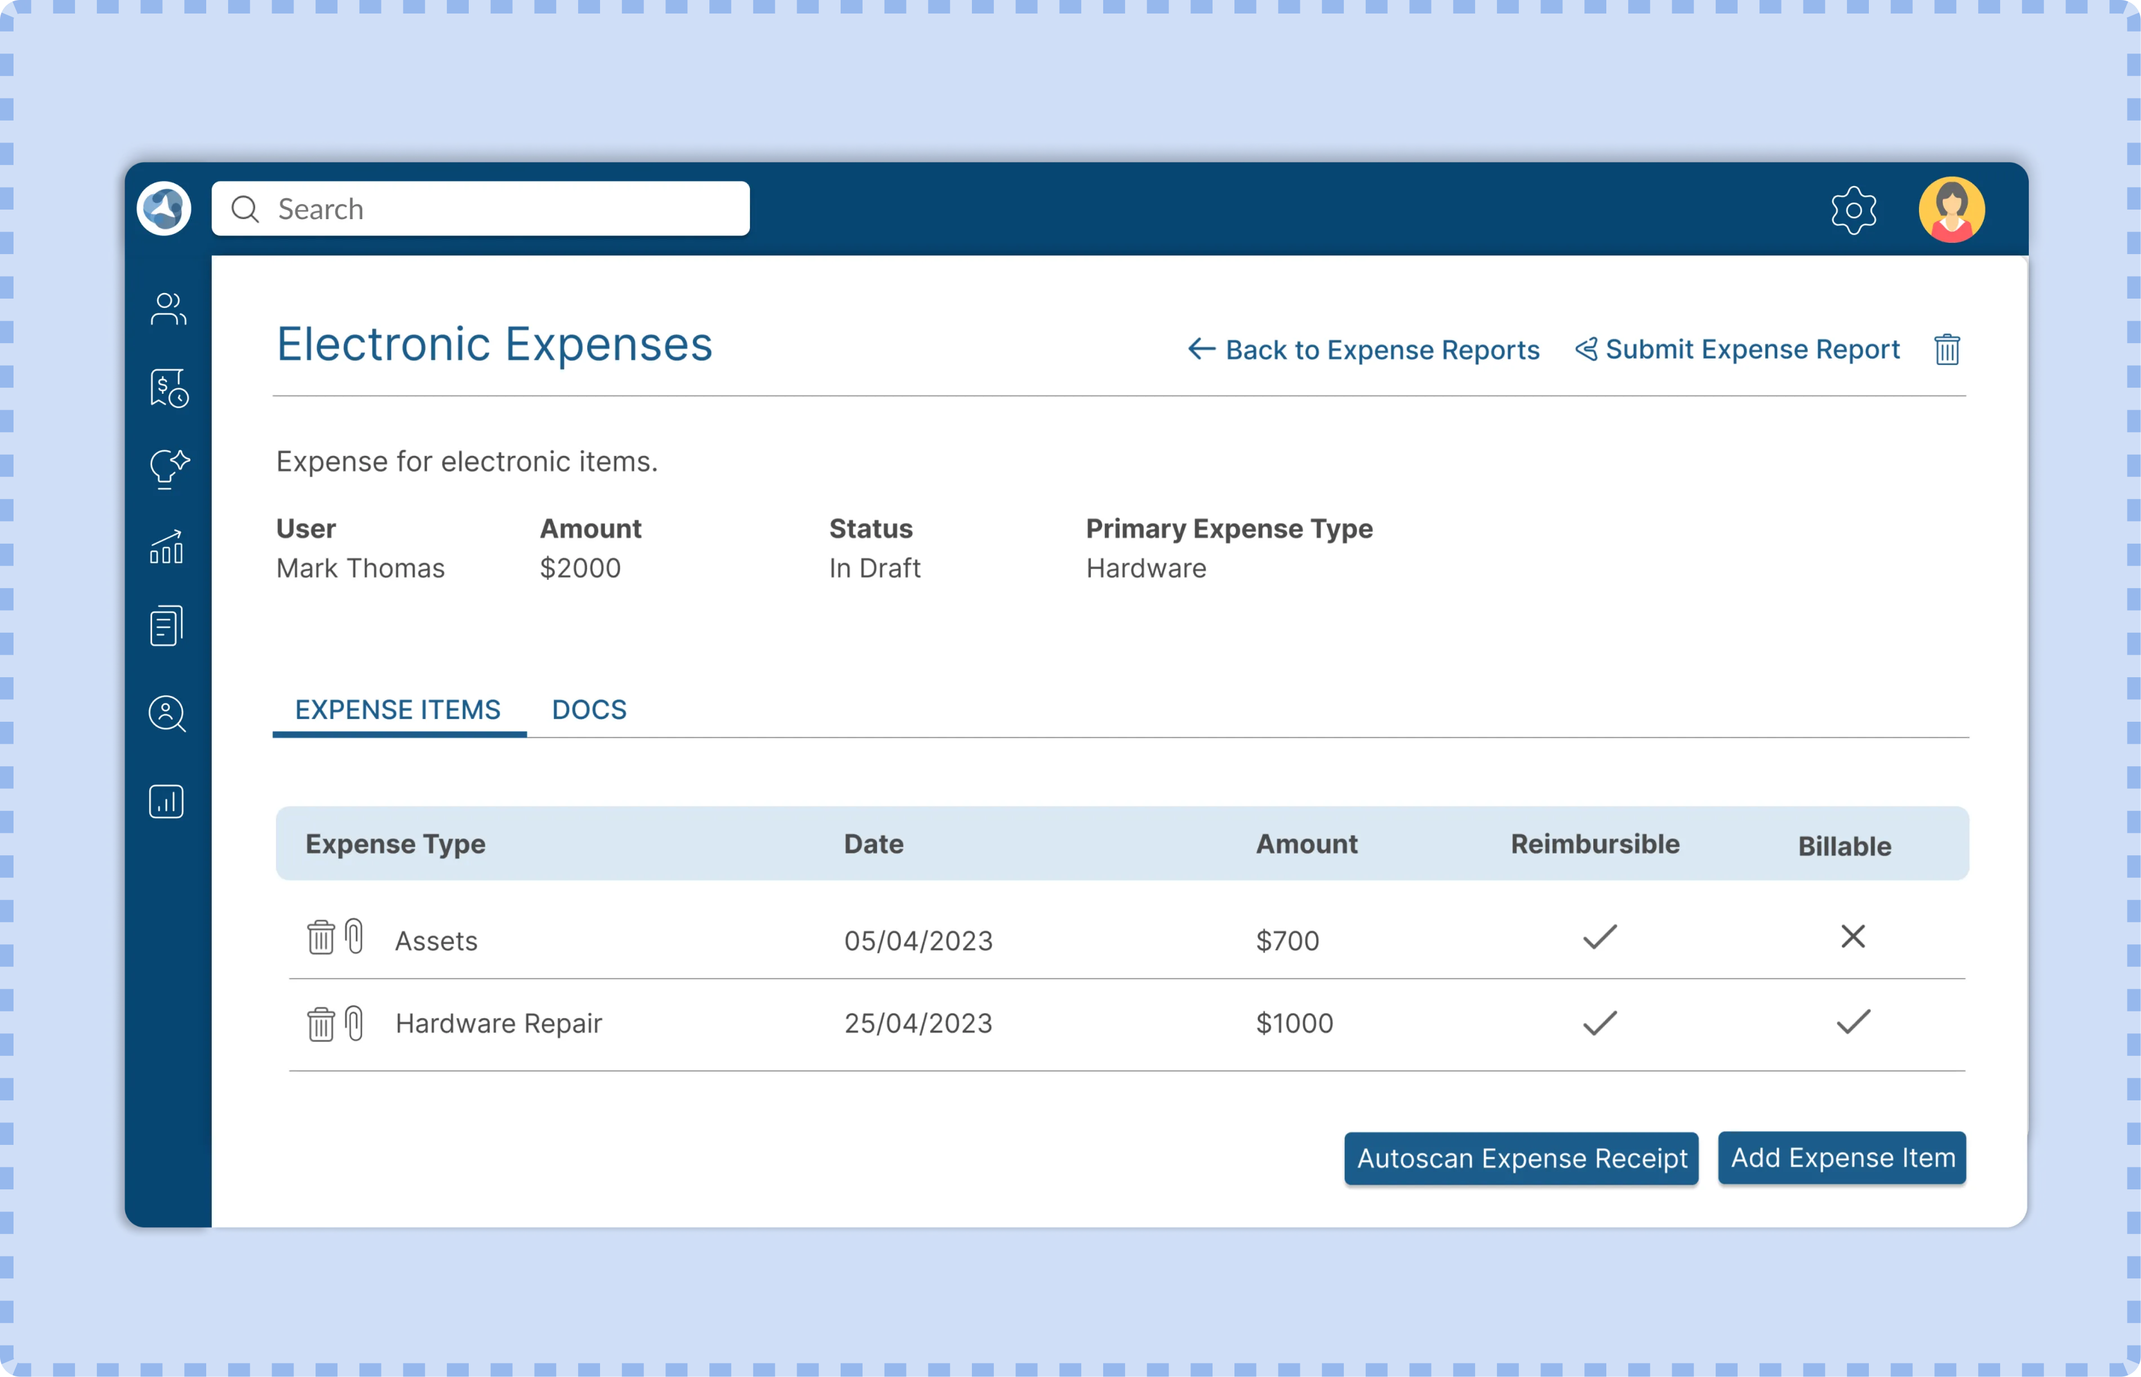Click the documents sidebar icon
Image resolution: width=2141 pixels, height=1377 pixels.
click(166, 626)
